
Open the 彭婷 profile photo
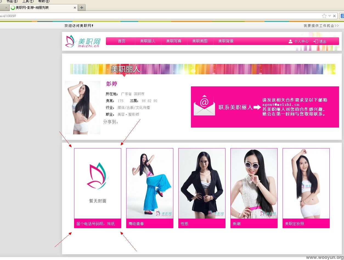click(83, 108)
